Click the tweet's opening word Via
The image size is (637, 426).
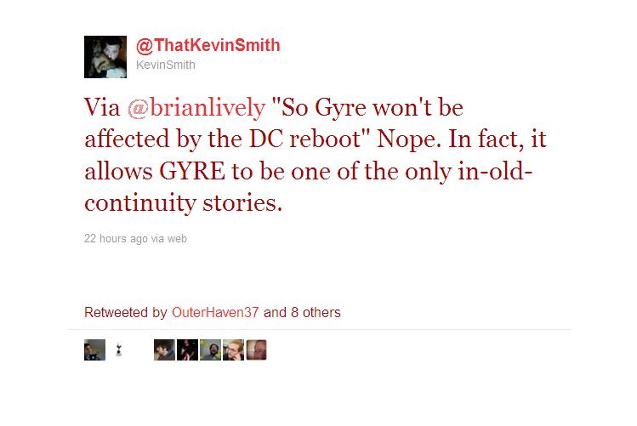tap(102, 108)
